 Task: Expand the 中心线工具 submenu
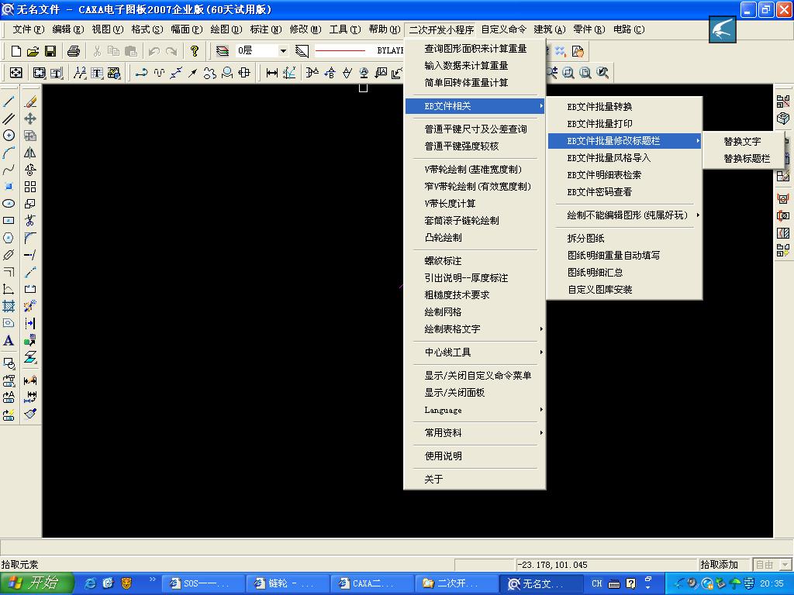point(475,353)
